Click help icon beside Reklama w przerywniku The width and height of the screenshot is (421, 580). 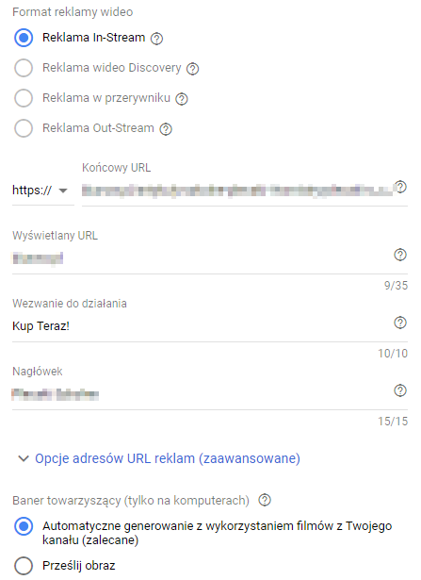[x=182, y=99]
